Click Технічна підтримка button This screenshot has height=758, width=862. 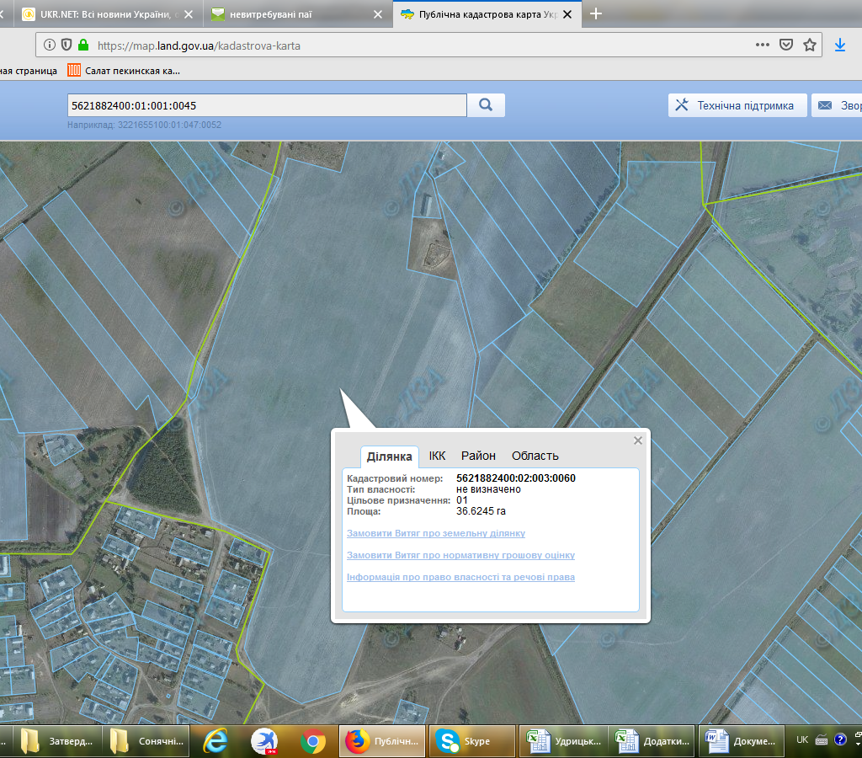pyautogui.click(x=737, y=105)
